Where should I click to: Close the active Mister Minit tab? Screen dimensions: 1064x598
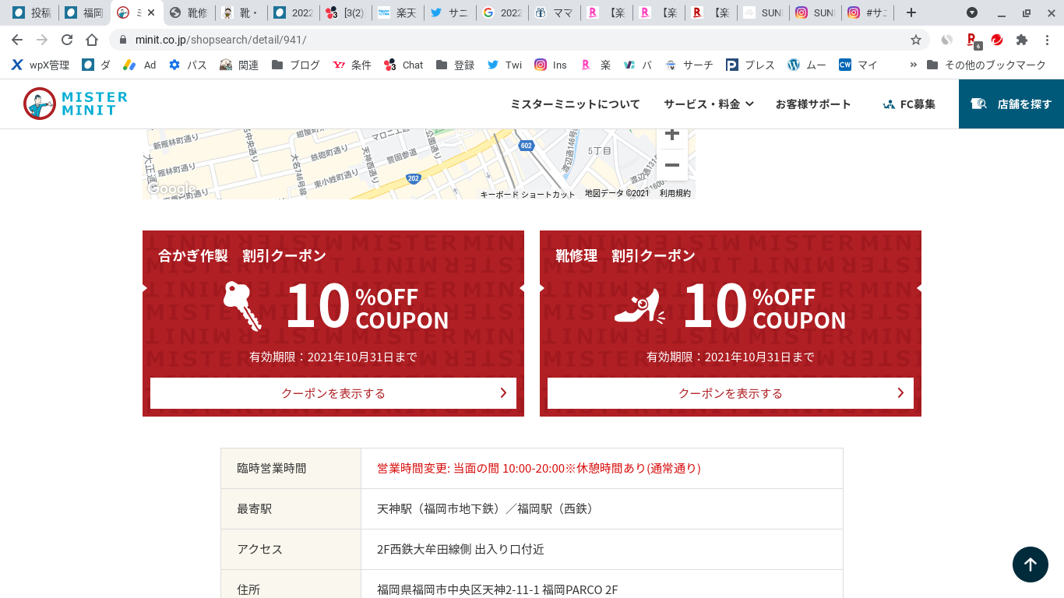click(x=151, y=12)
